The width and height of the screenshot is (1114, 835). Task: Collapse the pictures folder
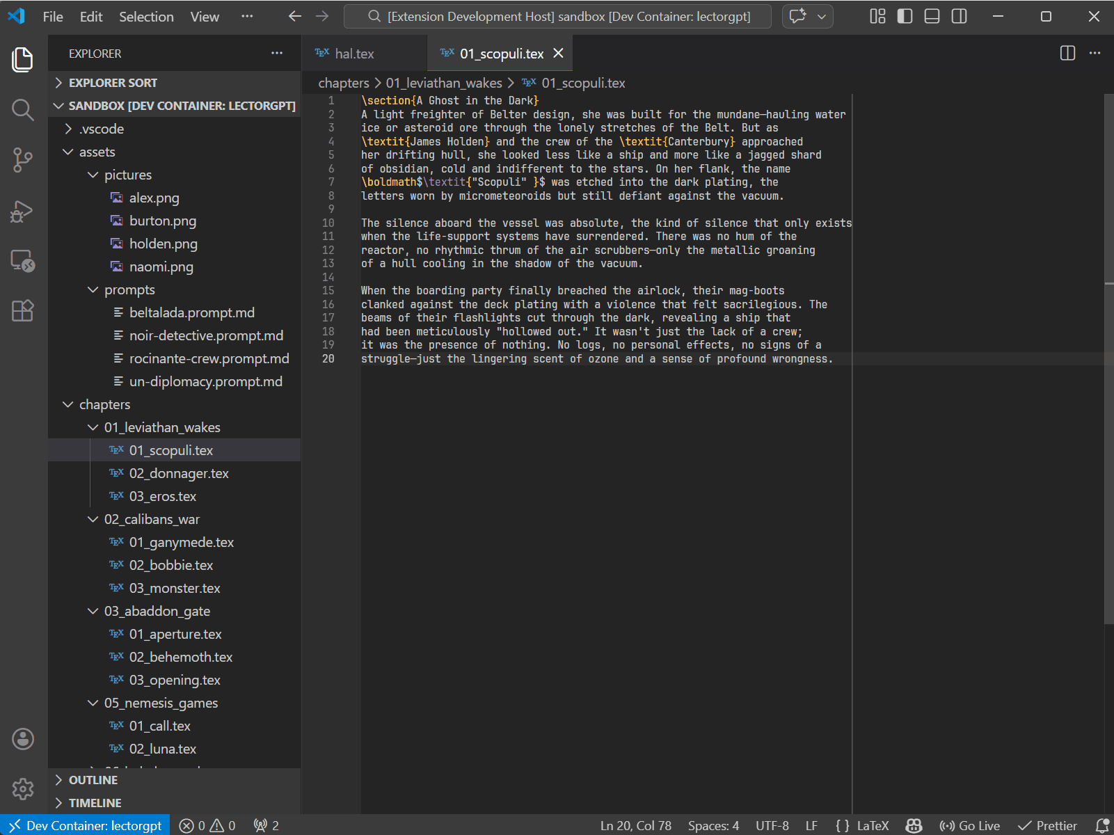click(x=174, y=175)
